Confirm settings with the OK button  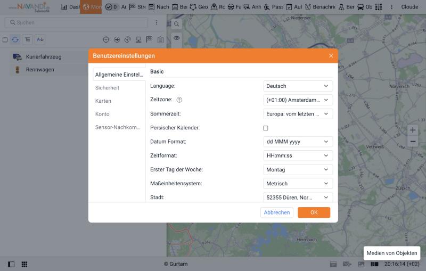point(314,212)
